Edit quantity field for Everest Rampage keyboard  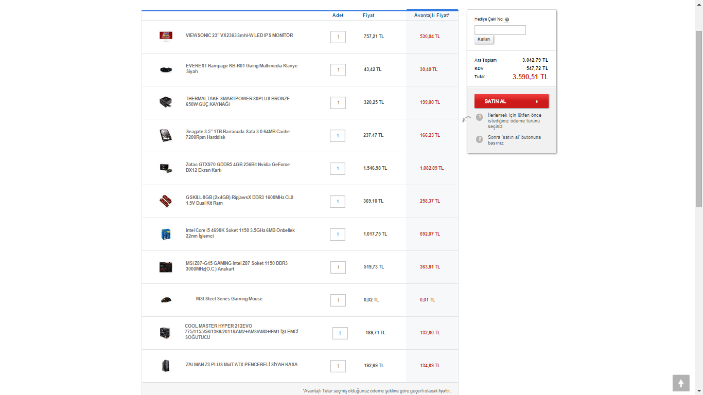(x=338, y=70)
